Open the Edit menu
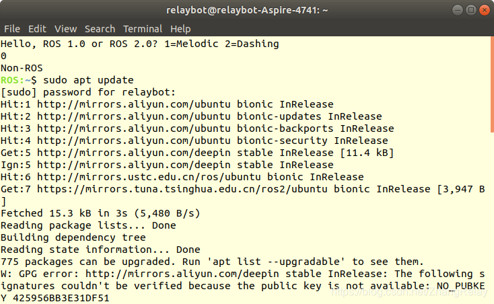 pos(37,29)
